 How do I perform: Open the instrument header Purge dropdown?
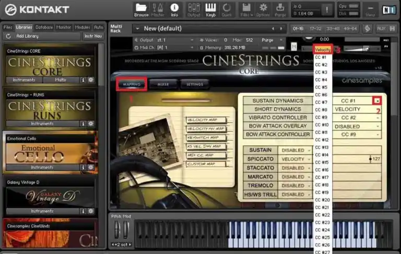pyautogui.click(x=272, y=40)
